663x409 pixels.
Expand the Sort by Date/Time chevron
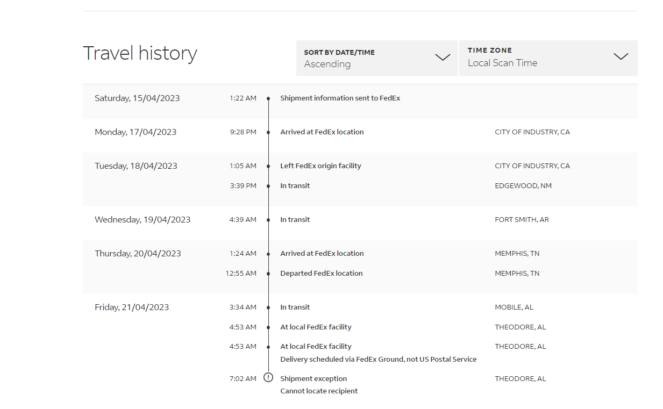[442, 58]
